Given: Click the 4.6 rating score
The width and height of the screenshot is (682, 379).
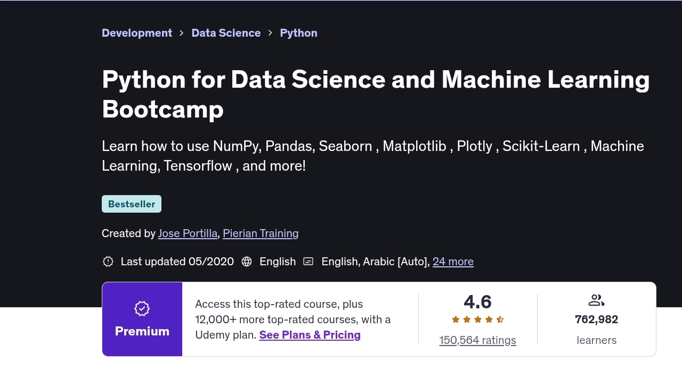Looking at the screenshot, I should pos(477,302).
